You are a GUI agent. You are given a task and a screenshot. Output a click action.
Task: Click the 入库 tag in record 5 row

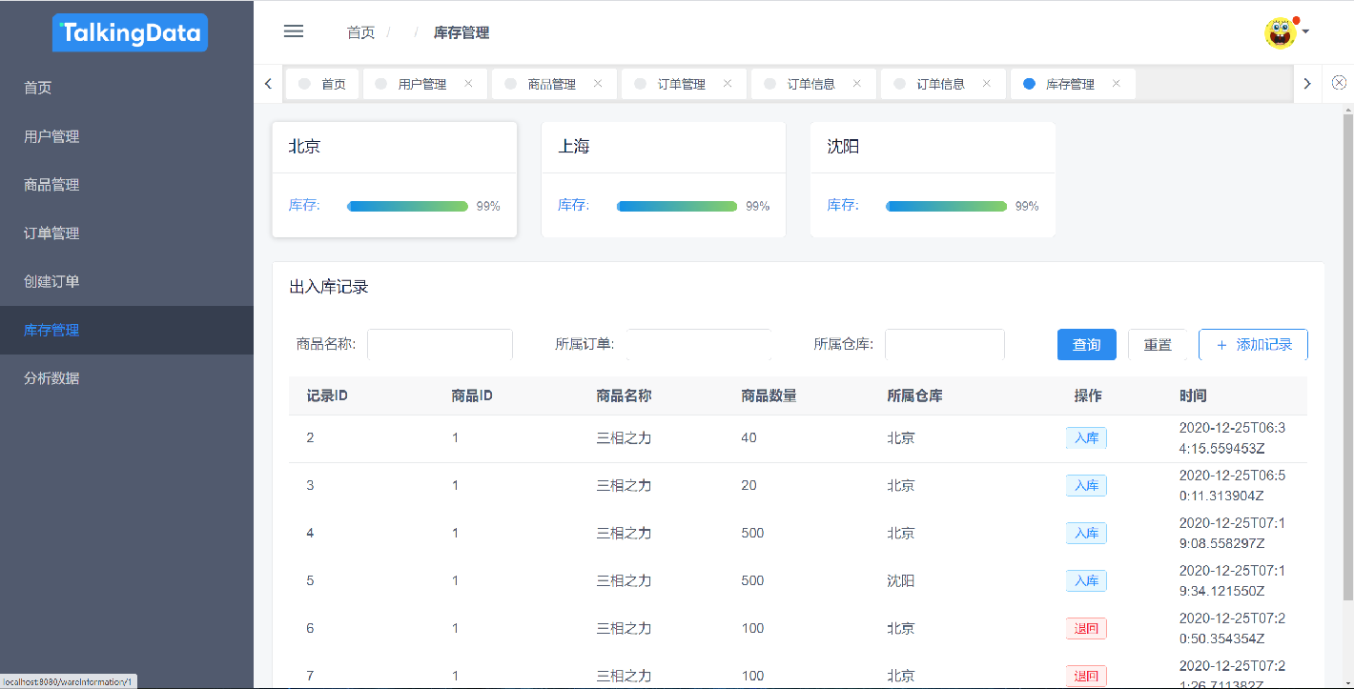pos(1086,581)
